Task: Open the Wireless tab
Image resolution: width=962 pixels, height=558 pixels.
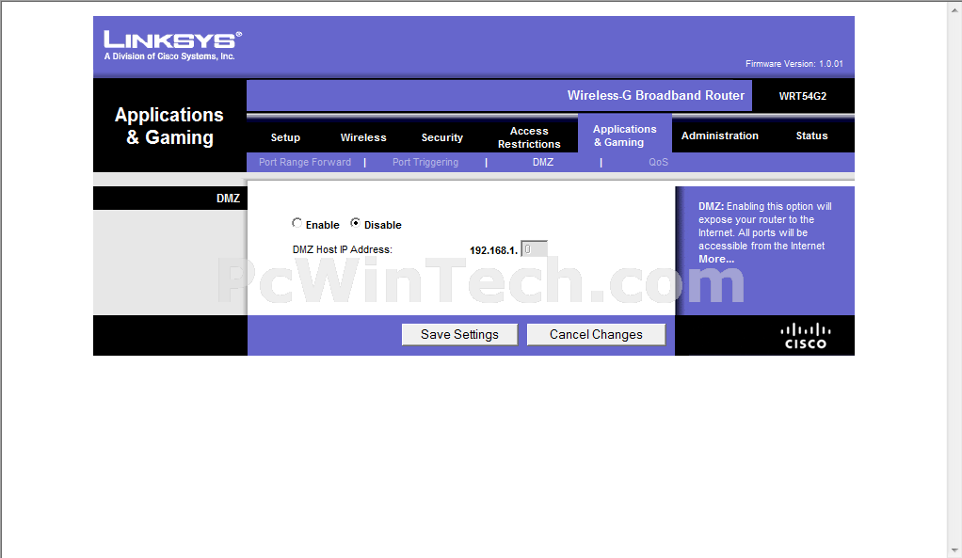Action: click(x=363, y=137)
